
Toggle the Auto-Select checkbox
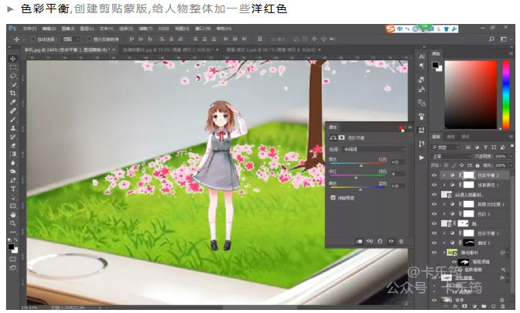32,39
